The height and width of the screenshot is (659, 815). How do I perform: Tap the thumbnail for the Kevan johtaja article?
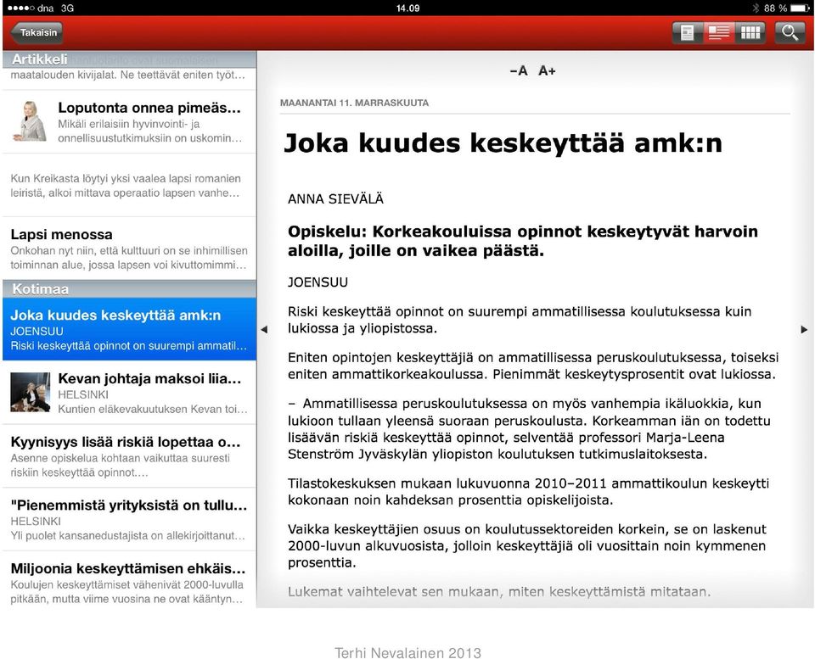(x=31, y=393)
